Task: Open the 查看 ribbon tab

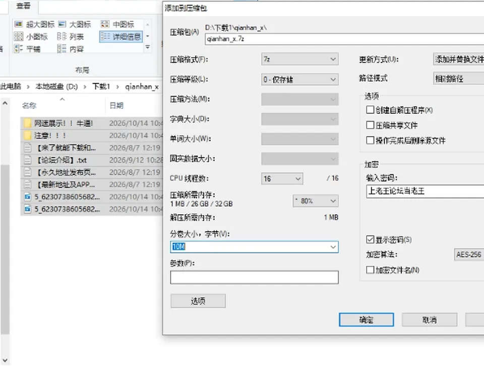Action: coord(23,6)
